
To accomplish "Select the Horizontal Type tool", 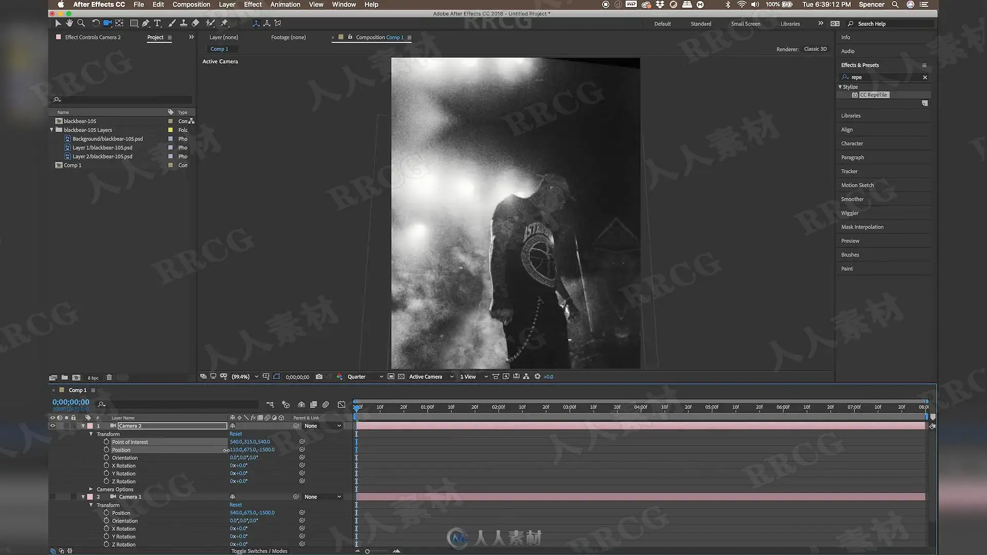I will (x=157, y=23).
